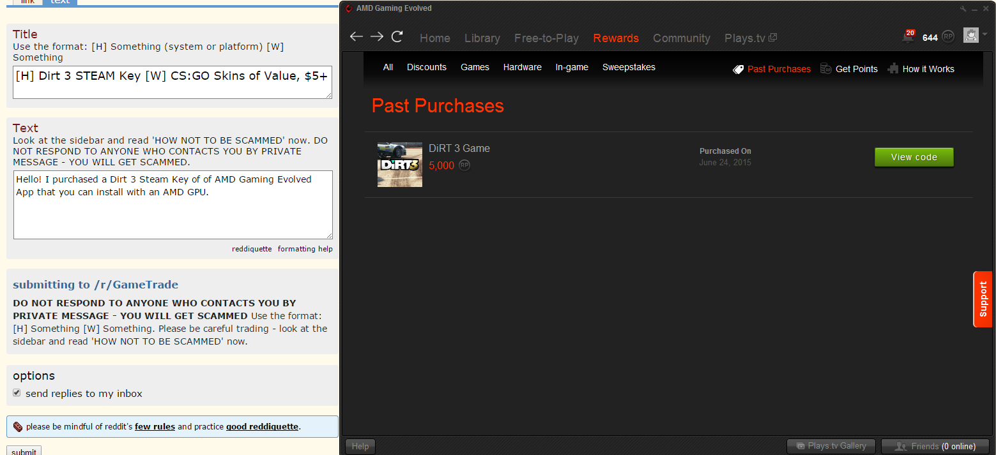Switch to Free-to-Play tab
The width and height of the screenshot is (996, 455).
point(546,38)
